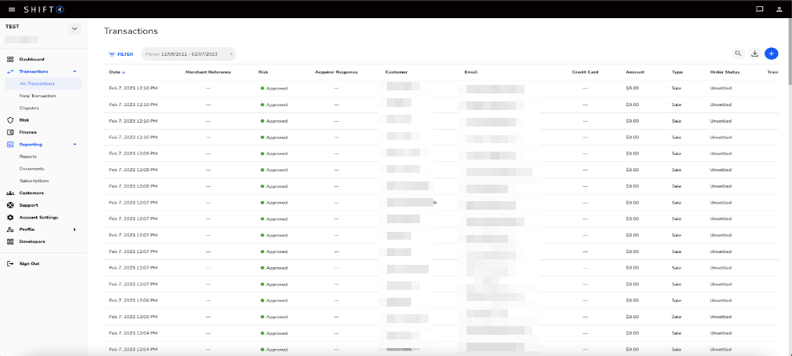Image resolution: width=792 pixels, height=356 pixels.
Task: Go to Subscriptions under Reporting
Action: 34,181
